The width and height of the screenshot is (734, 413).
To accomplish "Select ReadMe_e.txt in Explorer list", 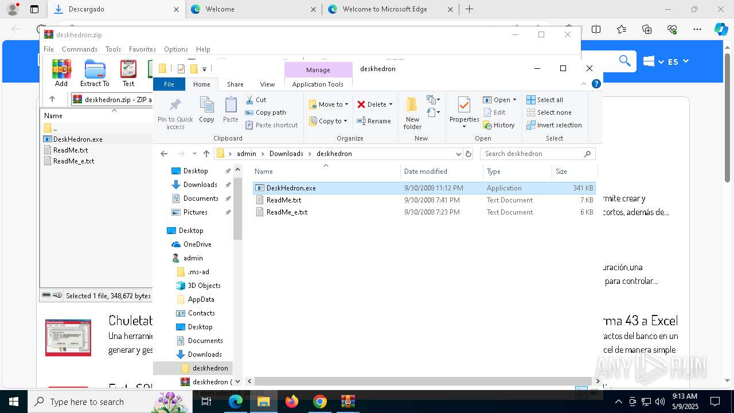I will click(424, 212).
